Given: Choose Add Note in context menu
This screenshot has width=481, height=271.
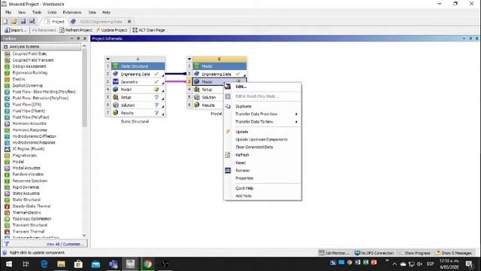Looking at the screenshot, I should (x=262, y=196).
